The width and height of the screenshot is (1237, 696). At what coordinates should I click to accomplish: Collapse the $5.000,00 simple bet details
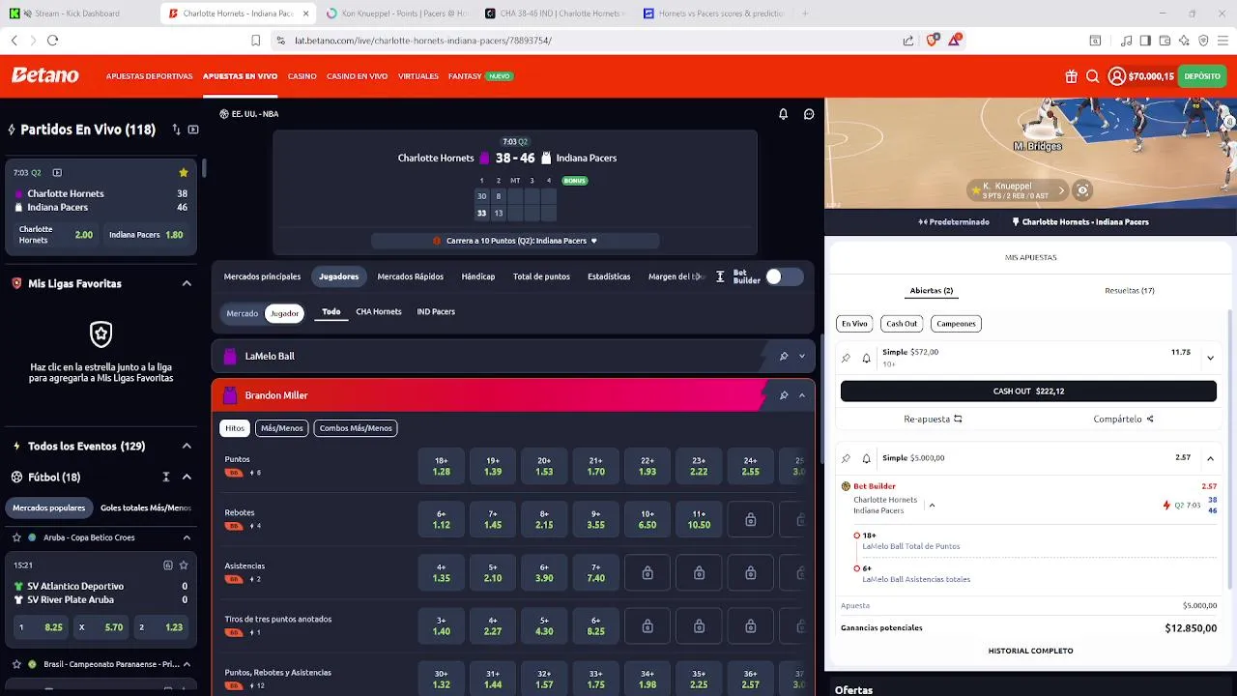coord(1210,458)
